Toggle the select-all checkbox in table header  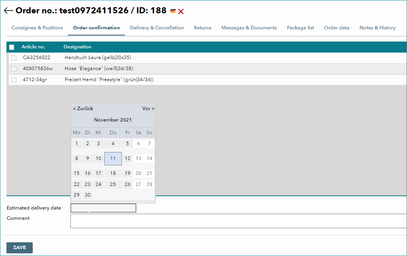click(12, 47)
